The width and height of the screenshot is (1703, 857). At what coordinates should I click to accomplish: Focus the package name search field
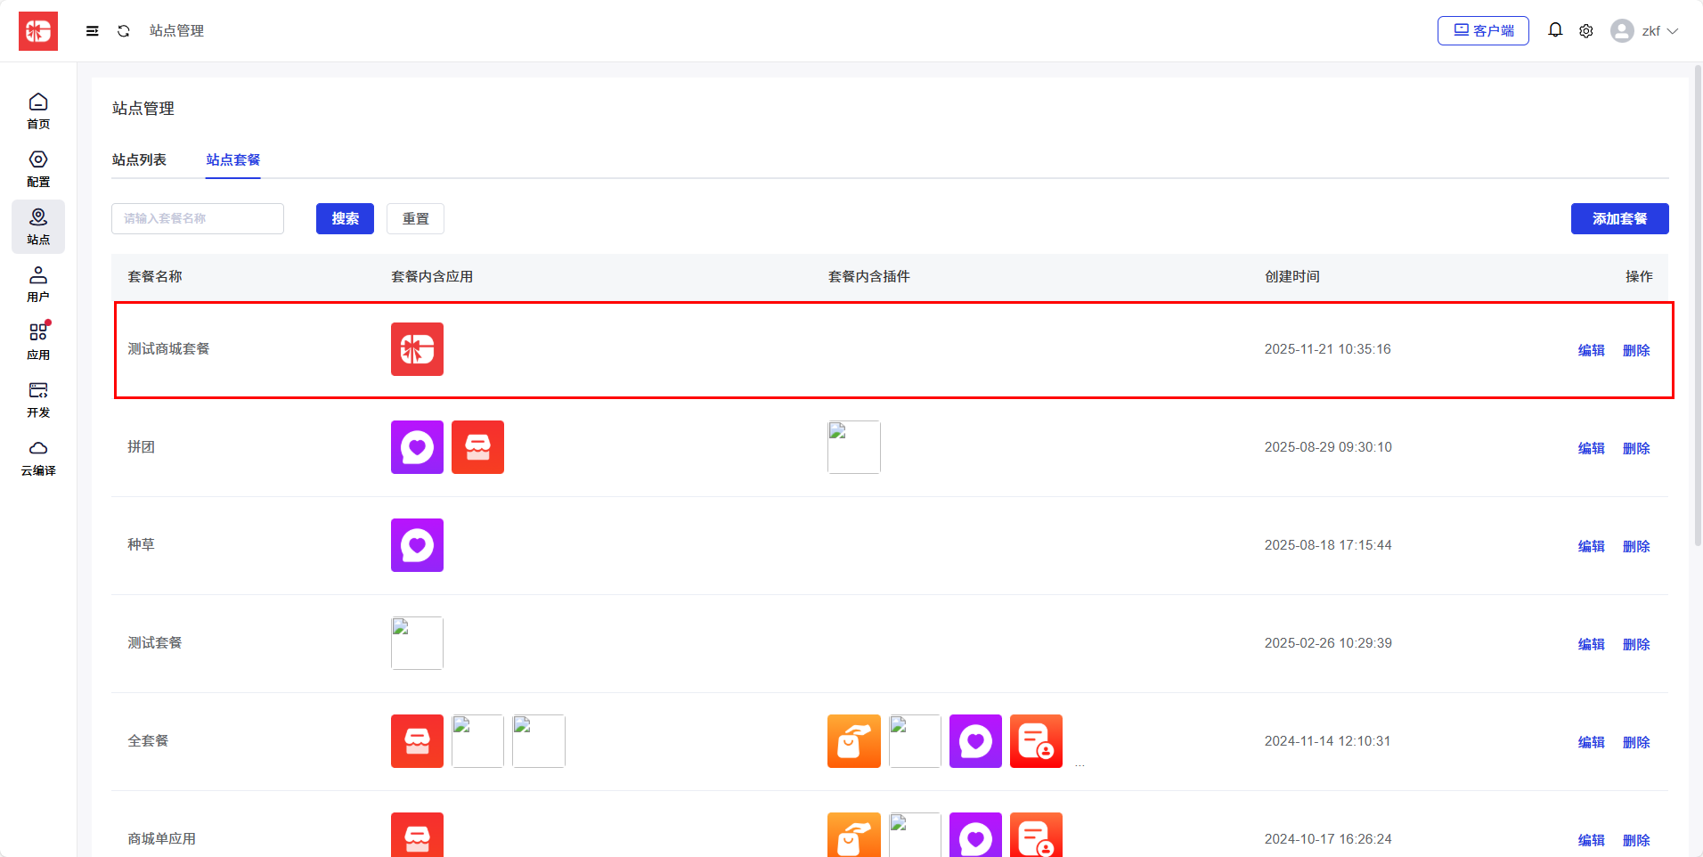(198, 219)
